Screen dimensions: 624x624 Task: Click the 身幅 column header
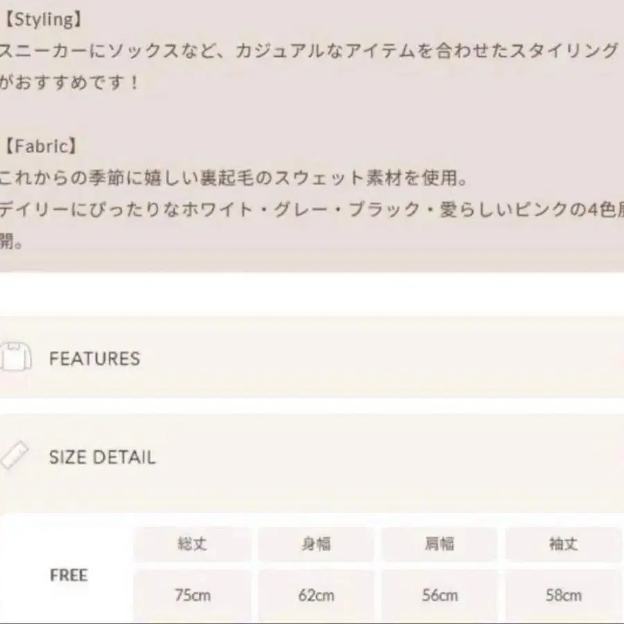pos(316,544)
